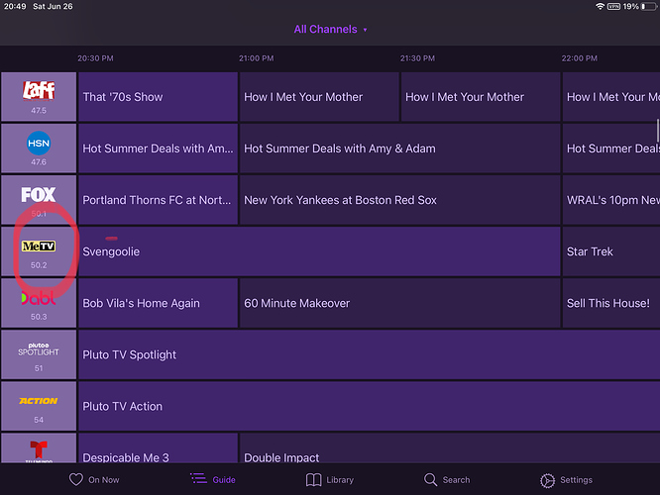Viewport: 660px width, 495px height.
Task: Open Pluto TV Spotlight channel logo
Action: [x=39, y=353]
